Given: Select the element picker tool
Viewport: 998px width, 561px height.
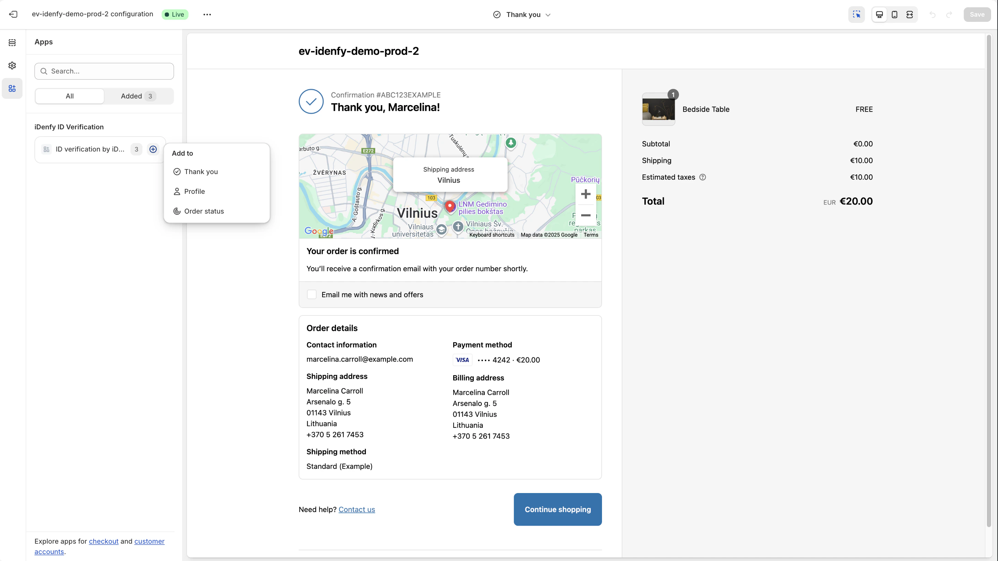Looking at the screenshot, I should tap(857, 14).
